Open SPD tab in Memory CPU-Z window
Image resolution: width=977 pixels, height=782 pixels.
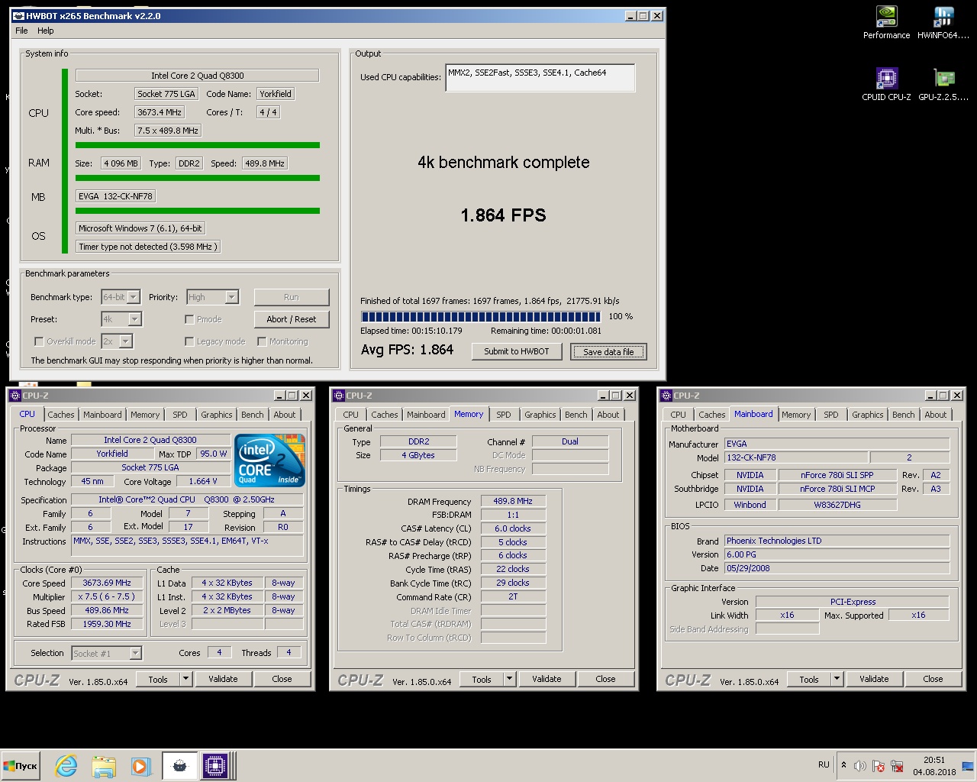pyautogui.click(x=504, y=415)
